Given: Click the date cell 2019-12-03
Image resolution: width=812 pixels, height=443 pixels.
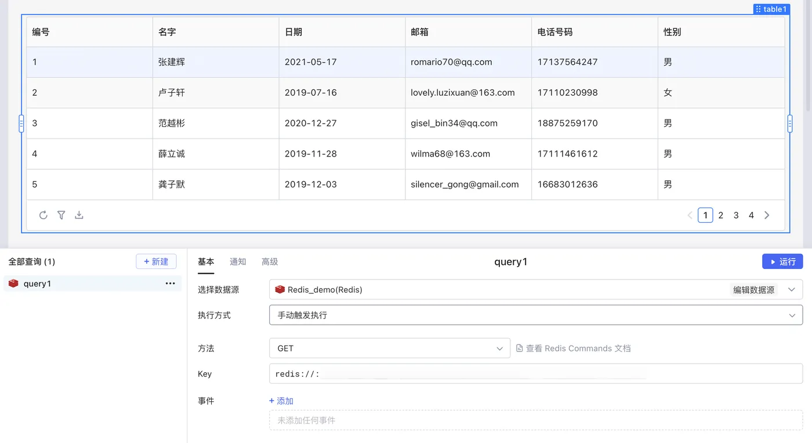Looking at the screenshot, I should coord(342,185).
